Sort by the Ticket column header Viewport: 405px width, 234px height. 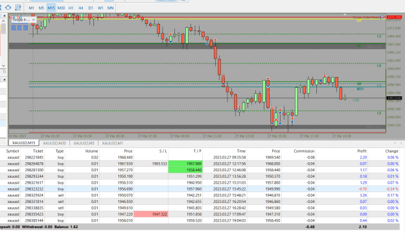tap(38, 151)
